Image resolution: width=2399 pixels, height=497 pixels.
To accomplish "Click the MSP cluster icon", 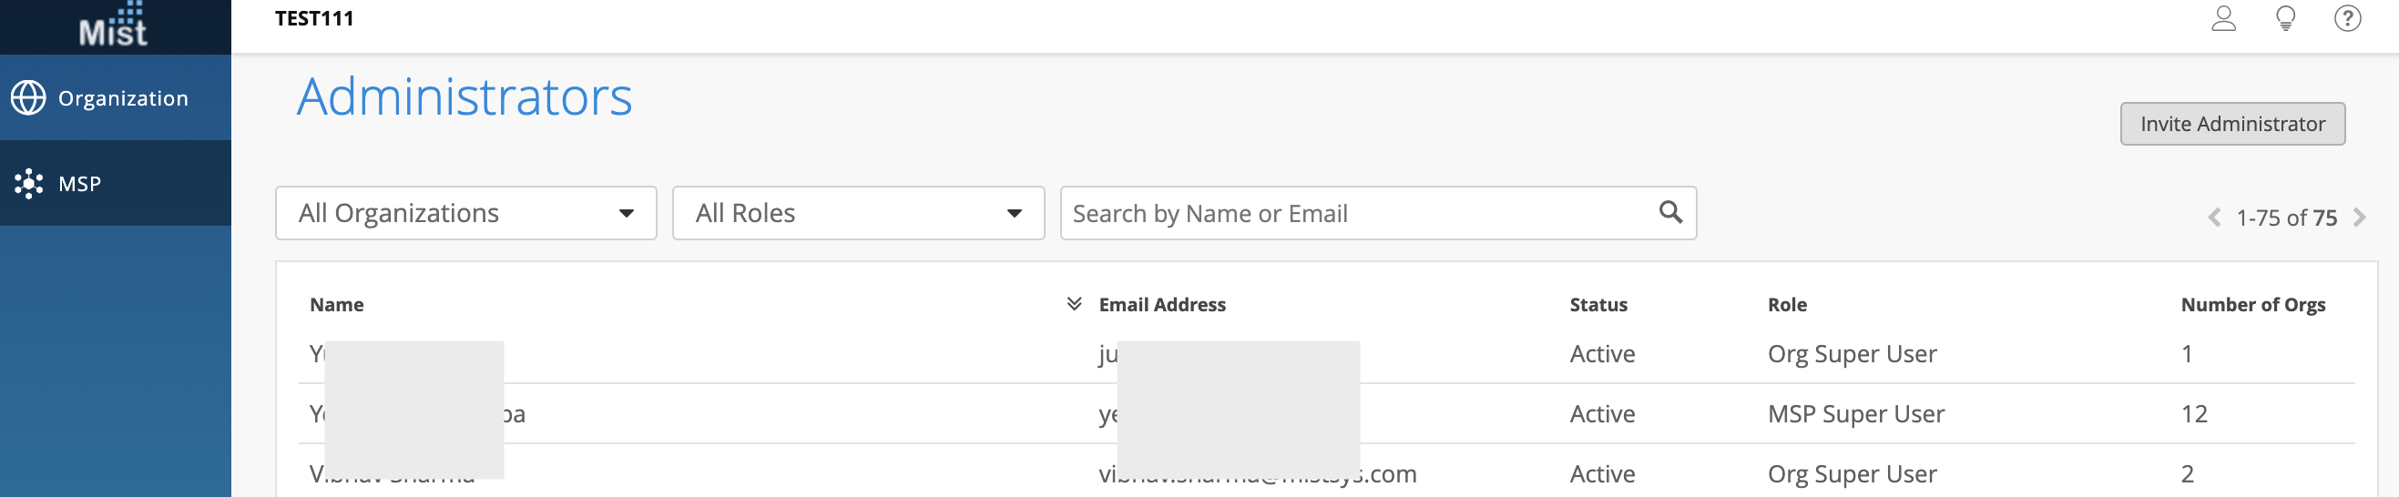I will (29, 183).
